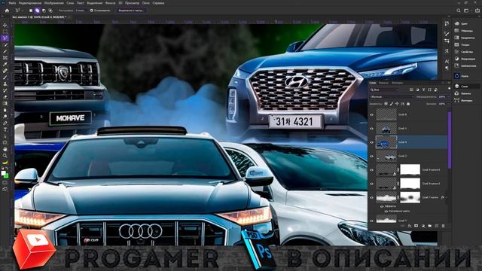Select the Dodge tool
This screenshot has width=482, height=271.
(5, 117)
